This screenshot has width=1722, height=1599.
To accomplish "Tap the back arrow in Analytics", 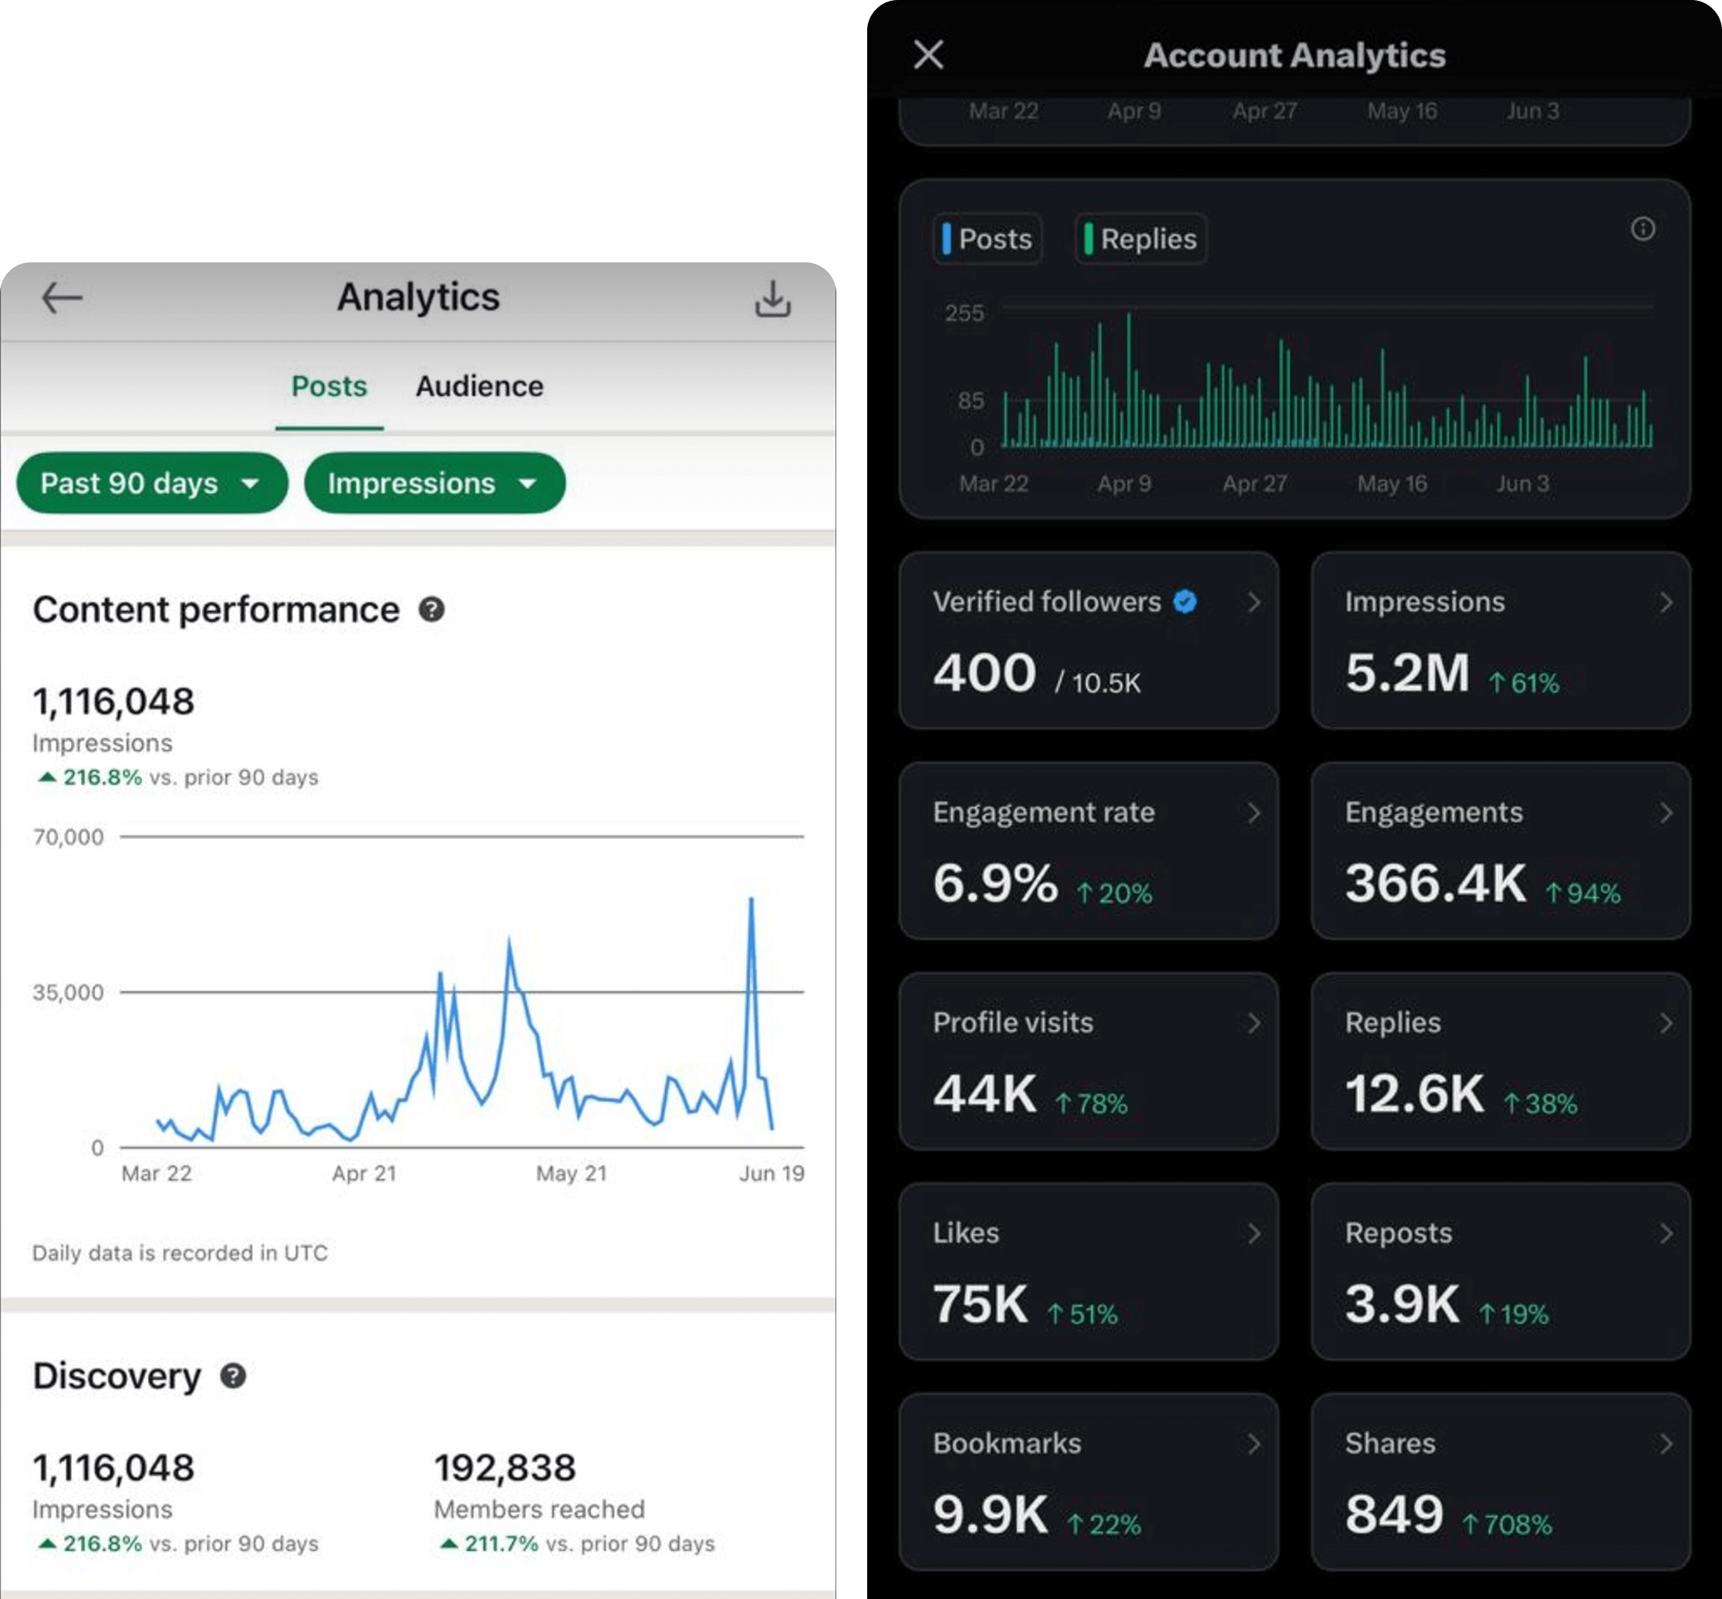I will pos(62,299).
